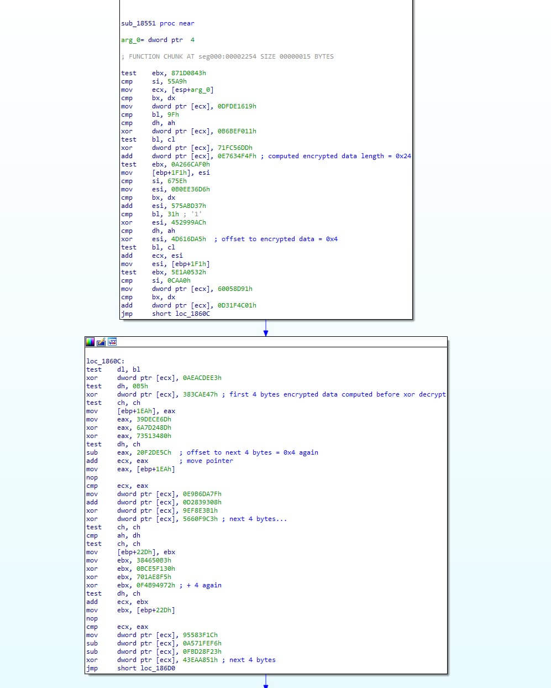This screenshot has width=551, height=688.
Task: Select 'mov [ebp+1EAh], eax' line
Action: coord(130,411)
